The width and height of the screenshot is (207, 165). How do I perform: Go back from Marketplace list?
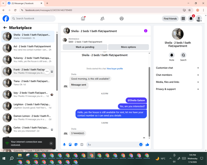(x=5, y=28)
